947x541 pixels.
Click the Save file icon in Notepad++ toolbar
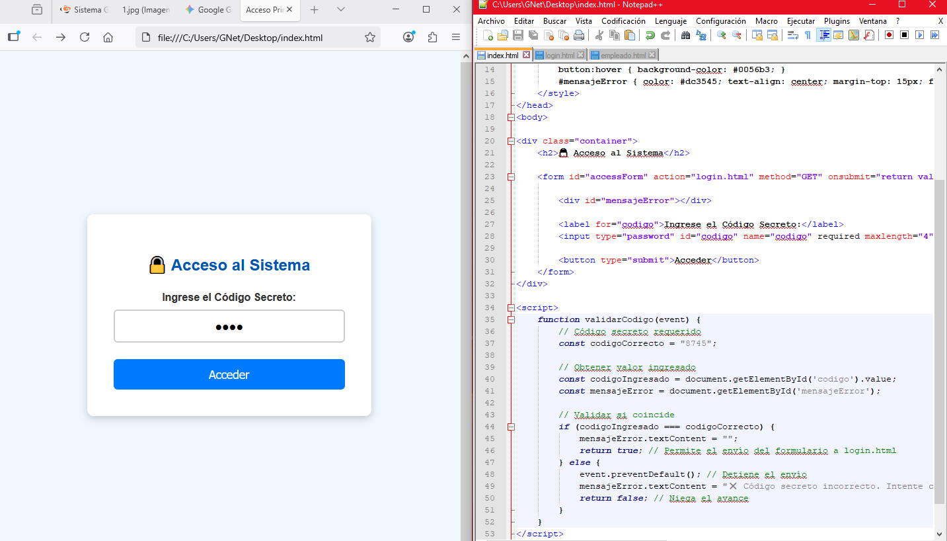tap(518, 35)
